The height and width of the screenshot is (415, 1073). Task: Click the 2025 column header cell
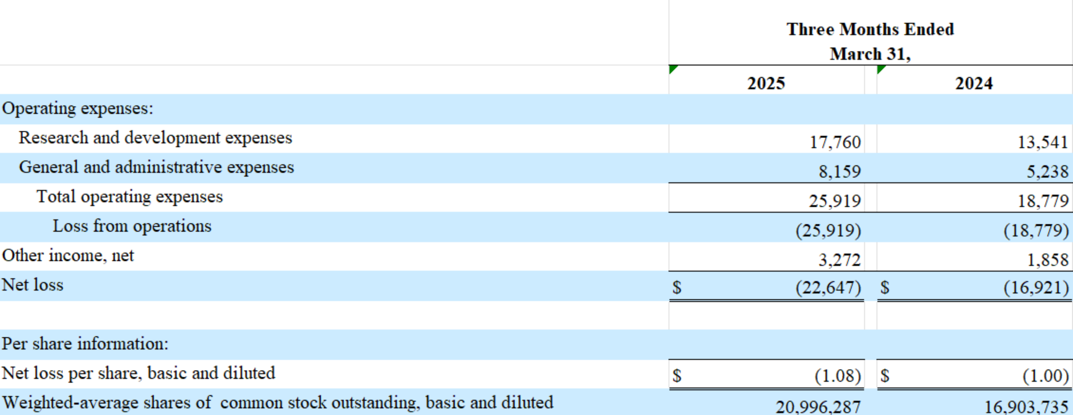click(x=766, y=83)
